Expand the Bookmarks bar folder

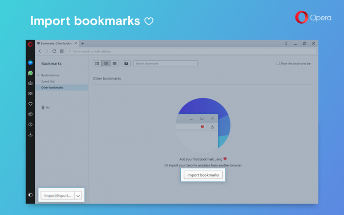pos(38,75)
